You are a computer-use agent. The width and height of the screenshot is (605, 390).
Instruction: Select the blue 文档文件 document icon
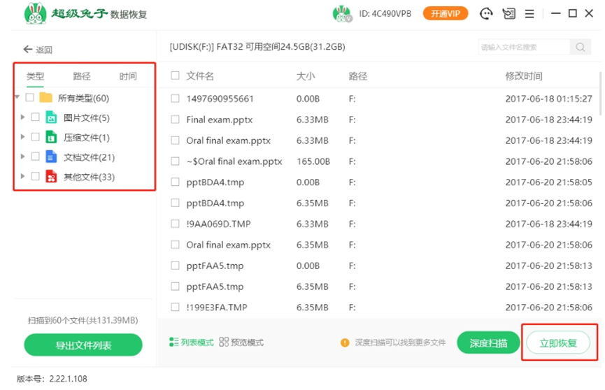51,157
